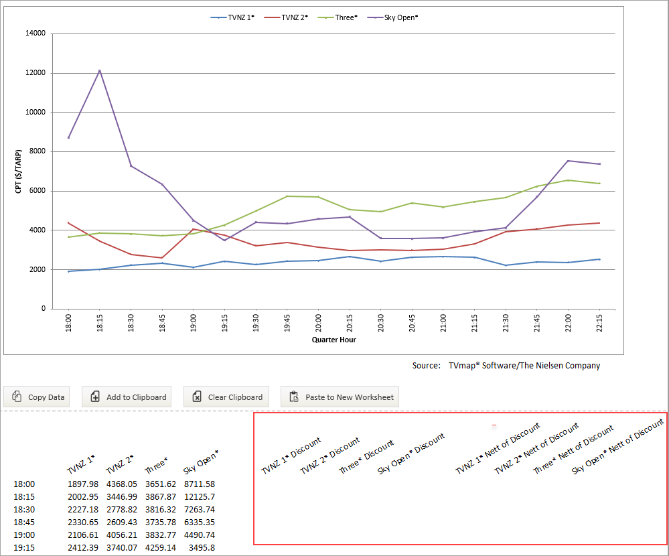The width and height of the screenshot is (669, 556).
Task: Select the Three* table column header
Action: [x=156, y=466]
